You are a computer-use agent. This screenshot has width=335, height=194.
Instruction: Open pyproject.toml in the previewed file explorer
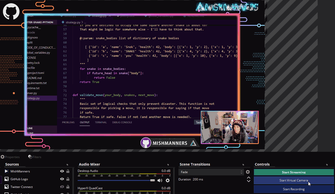coord(35,73)
